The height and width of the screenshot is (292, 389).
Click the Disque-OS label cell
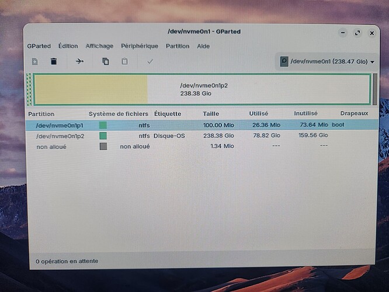pyautogui.click(x=169, y=135)
